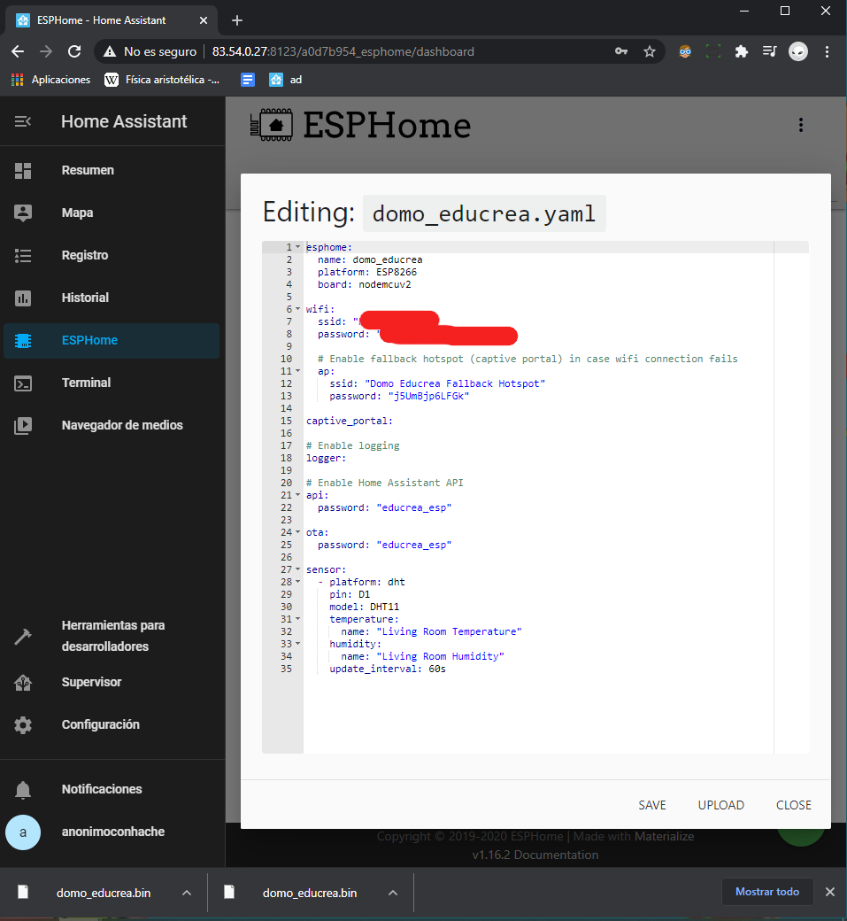Click SAVE in the editor dialog
The width and height of the screenshot is (847, 921).
pyautogui.click(x=652, y=805)
